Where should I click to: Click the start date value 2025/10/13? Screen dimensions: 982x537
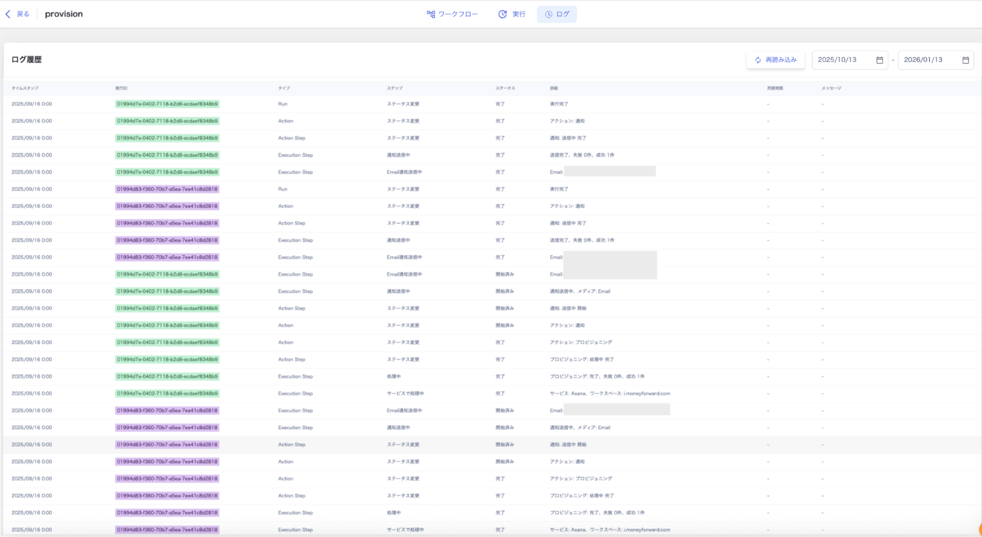(837, 60)
